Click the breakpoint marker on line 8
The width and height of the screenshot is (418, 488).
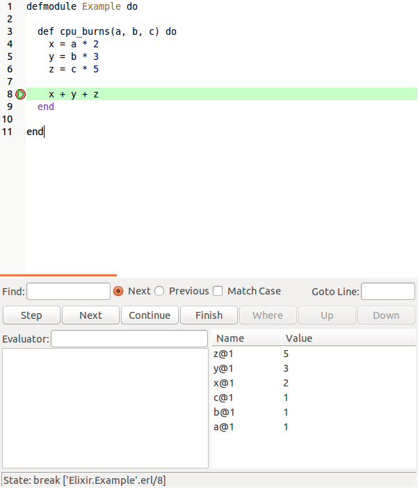(x=20, y=94)
